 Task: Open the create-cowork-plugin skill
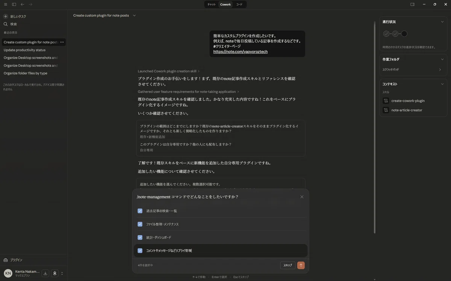click(x=408, y=101)
